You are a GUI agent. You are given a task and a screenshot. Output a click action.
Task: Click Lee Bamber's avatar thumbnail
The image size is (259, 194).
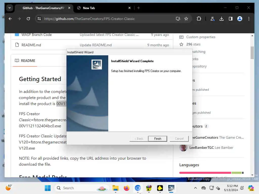183,148
